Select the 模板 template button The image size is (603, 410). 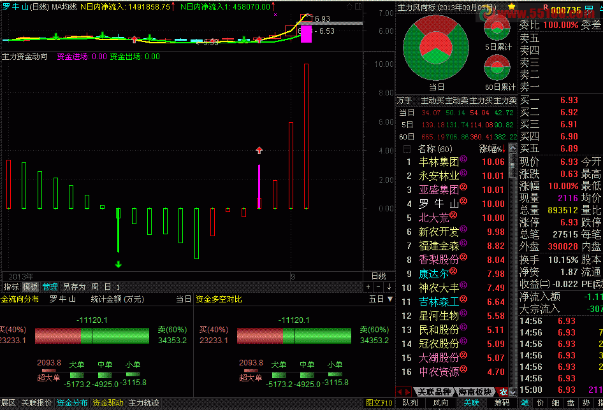click(x=30, y=287)
